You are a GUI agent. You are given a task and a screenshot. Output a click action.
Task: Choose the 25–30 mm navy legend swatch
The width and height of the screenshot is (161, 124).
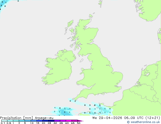51,121
